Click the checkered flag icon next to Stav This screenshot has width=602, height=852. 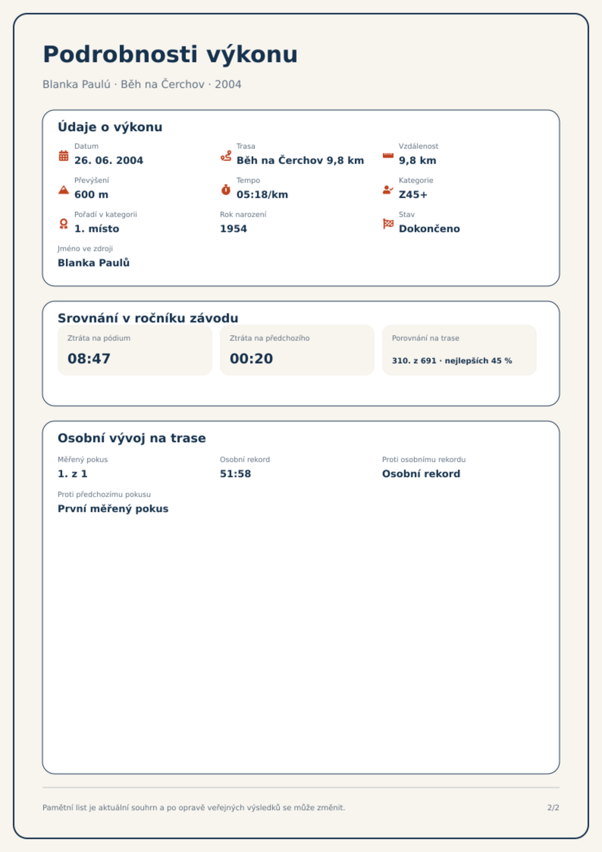(388, 224)
